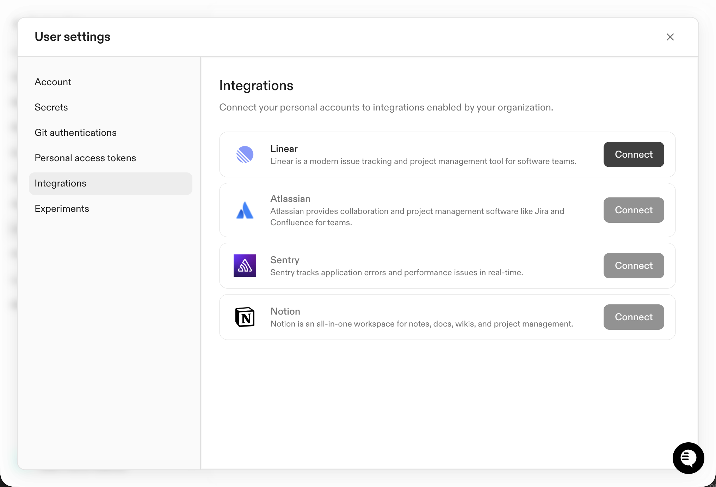Click the Sentry logo

[x=245, y=266]
